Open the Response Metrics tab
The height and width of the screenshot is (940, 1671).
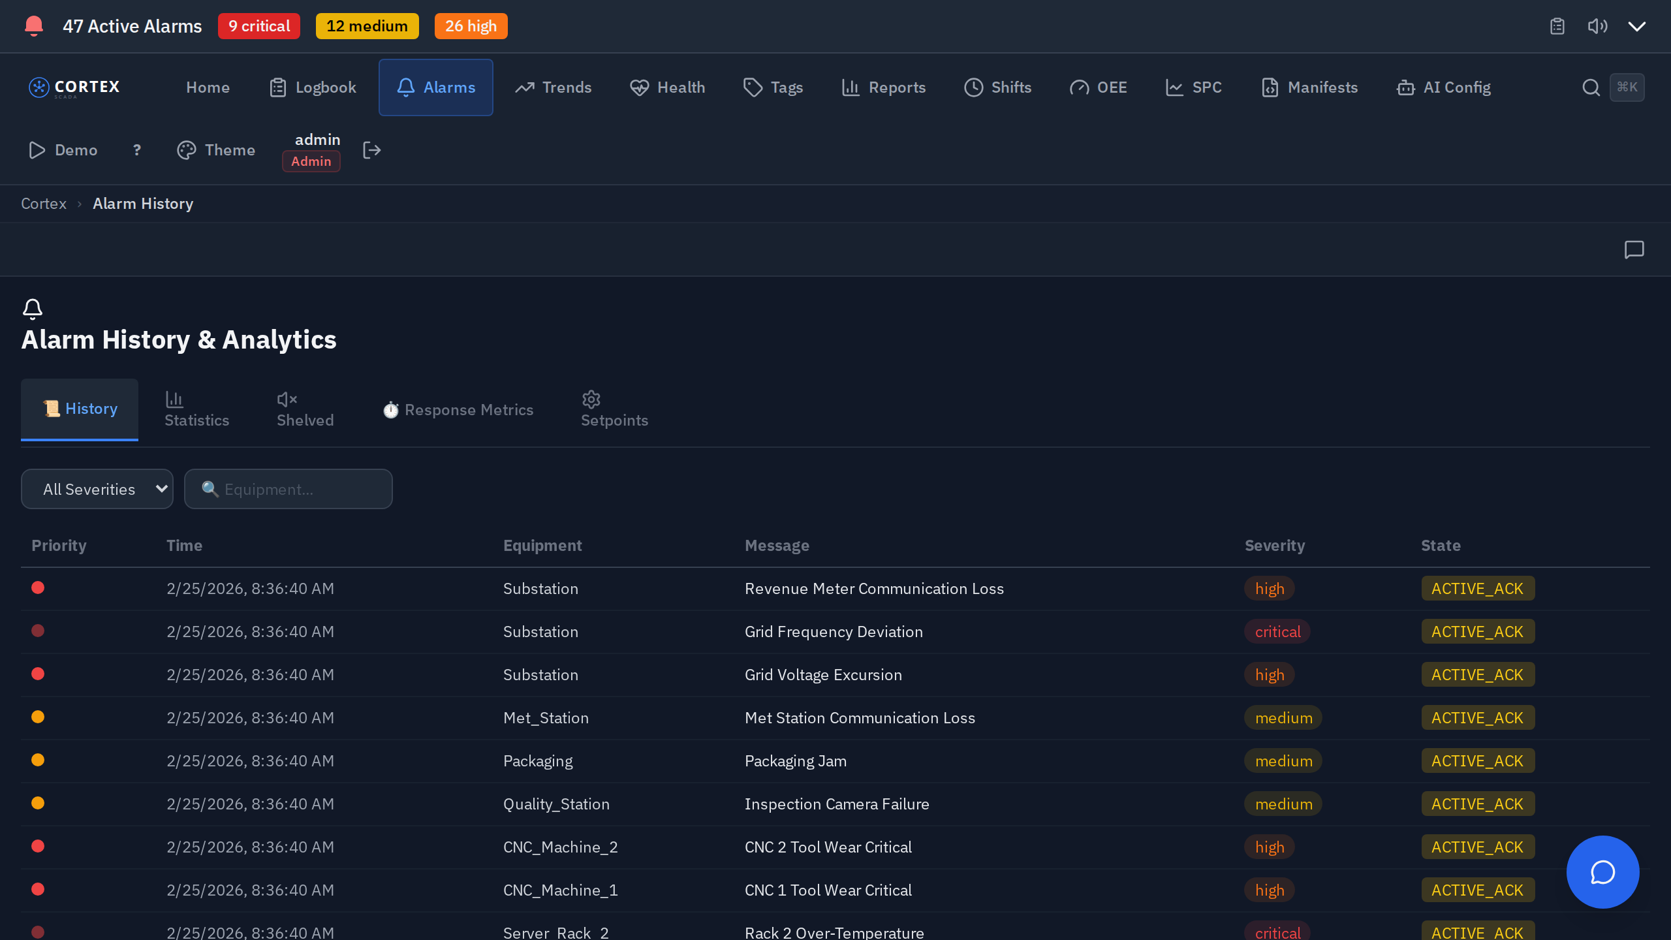[x=458, y=409]
